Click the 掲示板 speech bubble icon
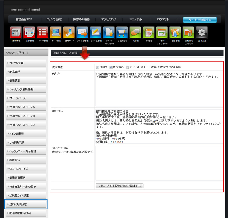 click(135, 33)
